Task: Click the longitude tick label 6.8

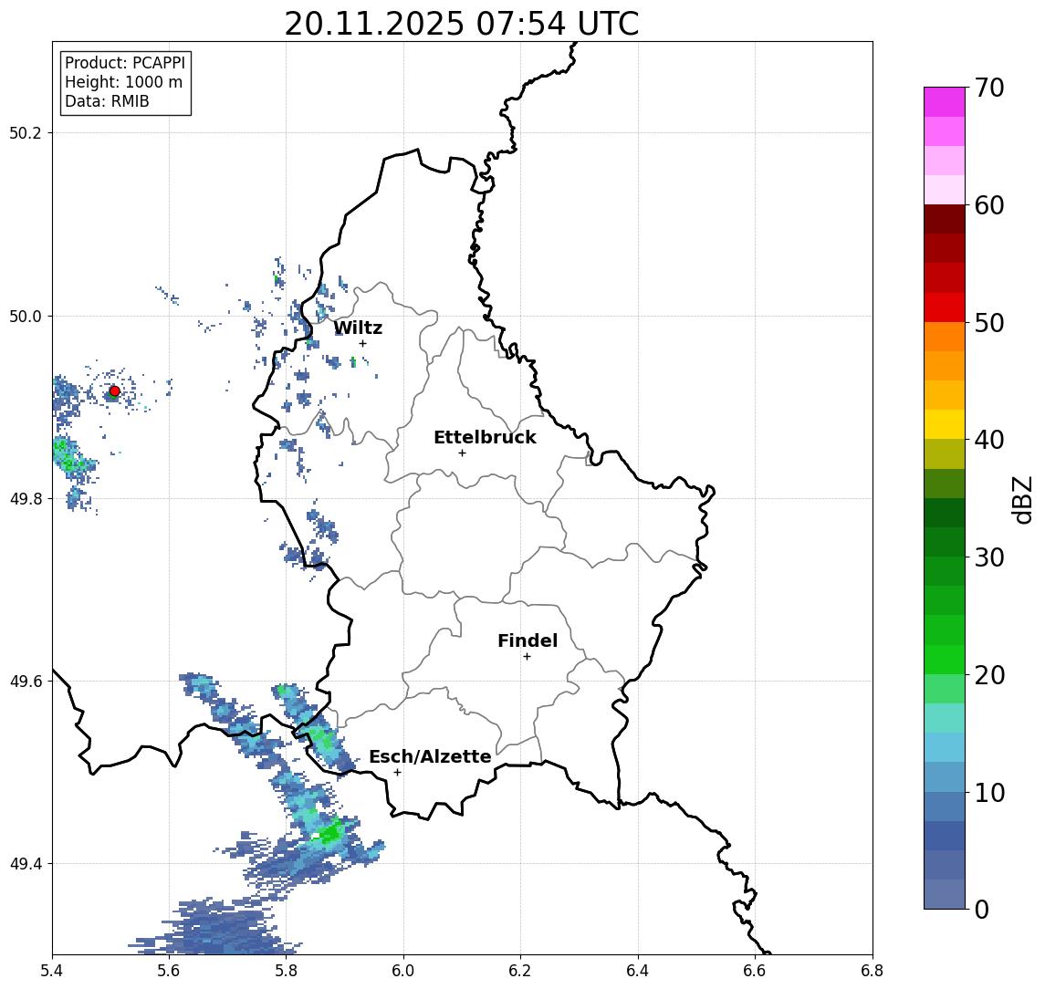Action: pos(872,971)
